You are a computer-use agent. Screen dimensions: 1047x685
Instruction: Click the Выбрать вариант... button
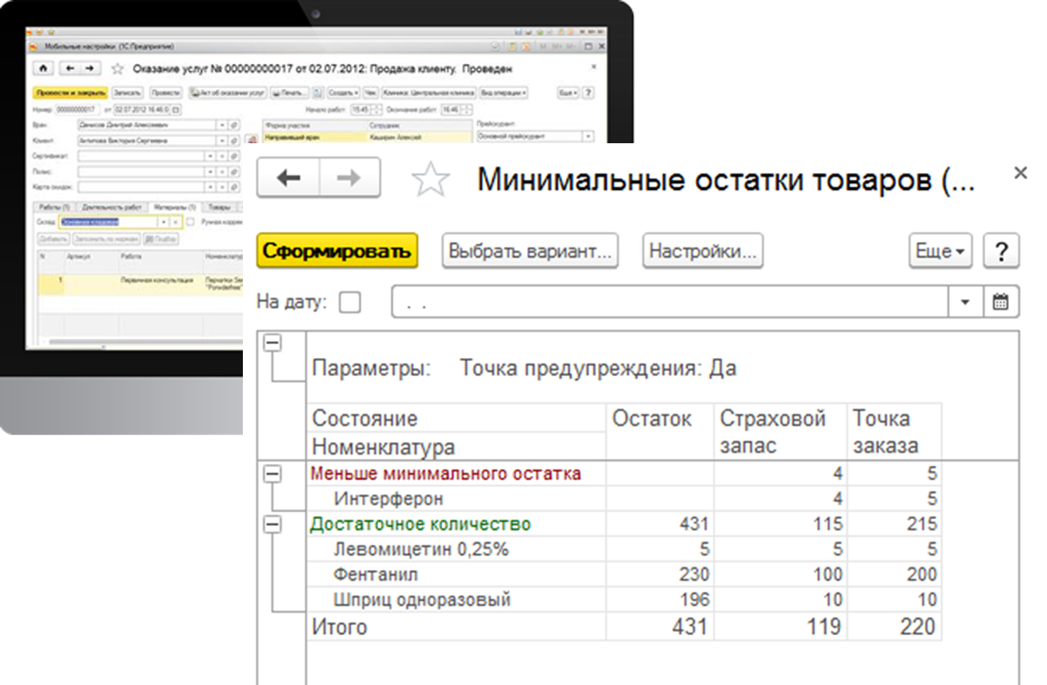pyautogui.click(x=530, y=251)
